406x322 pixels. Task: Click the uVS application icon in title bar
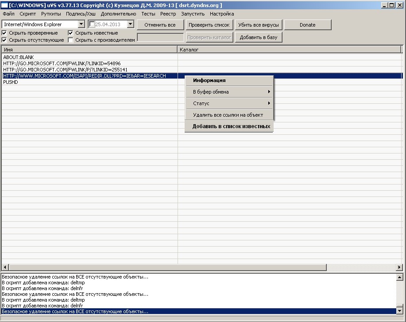(5, 5)
